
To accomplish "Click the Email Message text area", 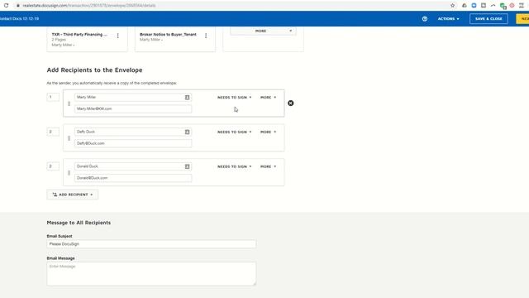I will [151, 274].
